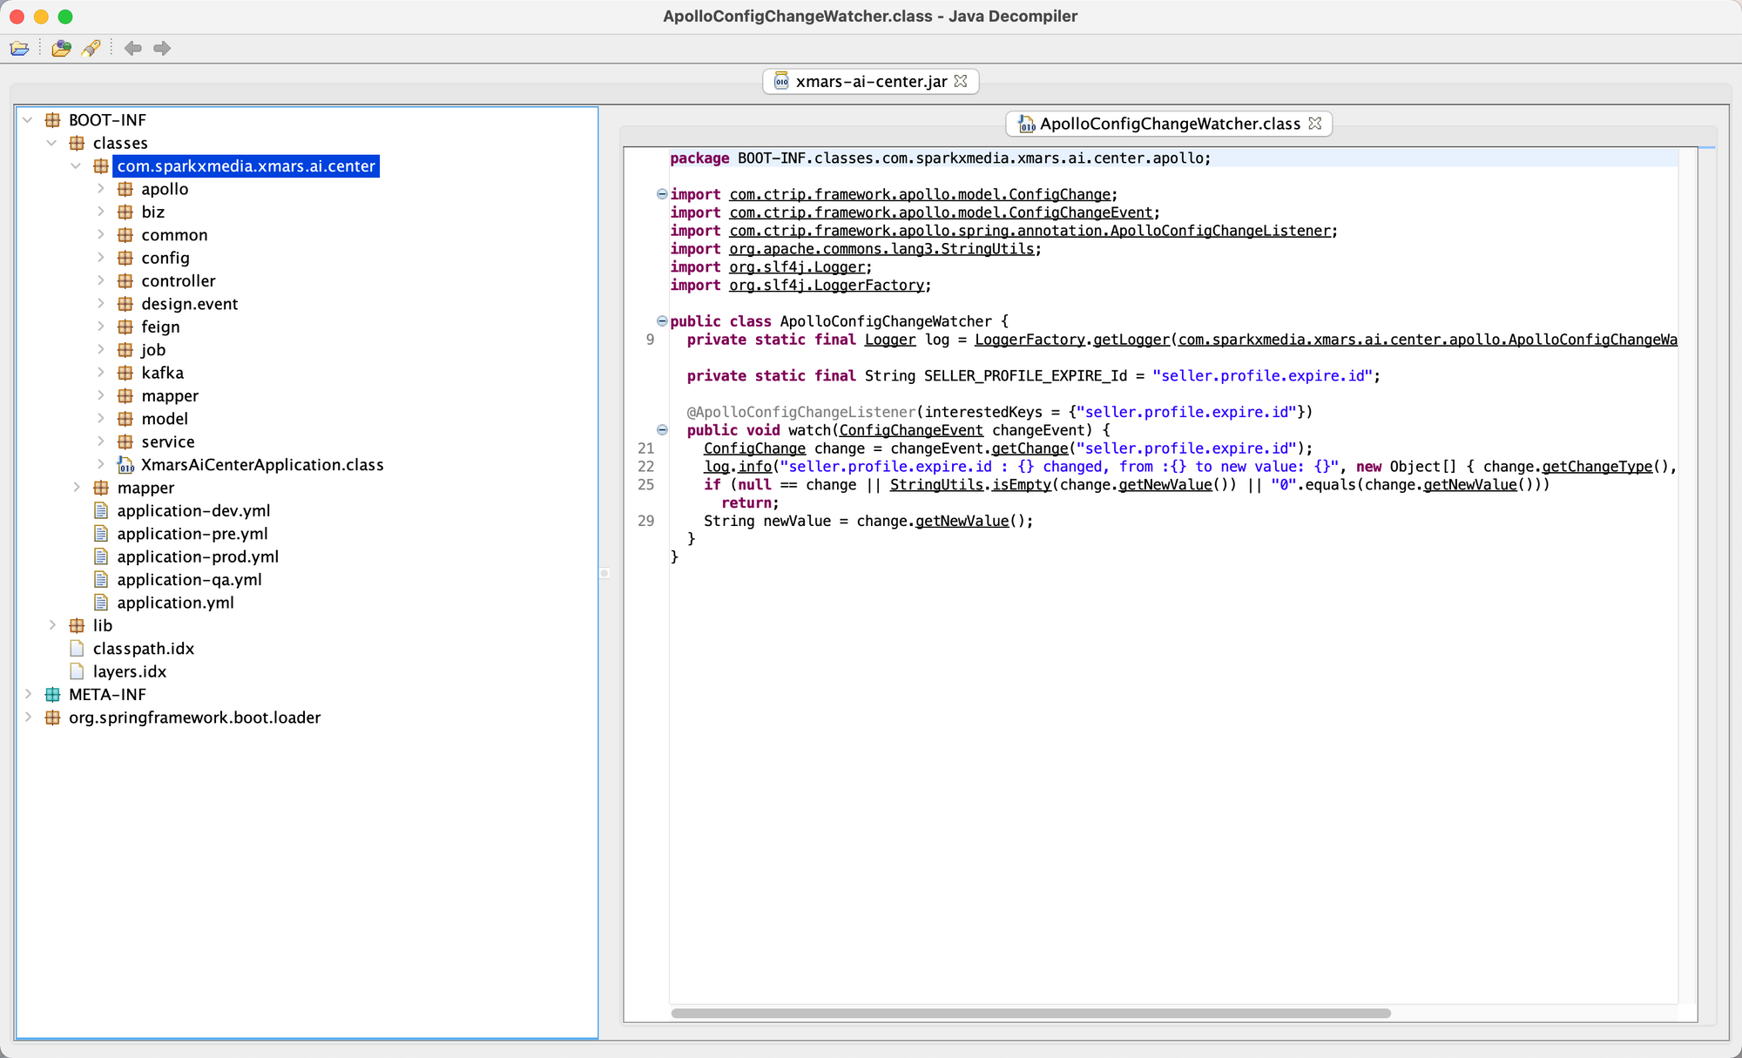
Task: Click the Search toolbar icon
Action: 91,49
